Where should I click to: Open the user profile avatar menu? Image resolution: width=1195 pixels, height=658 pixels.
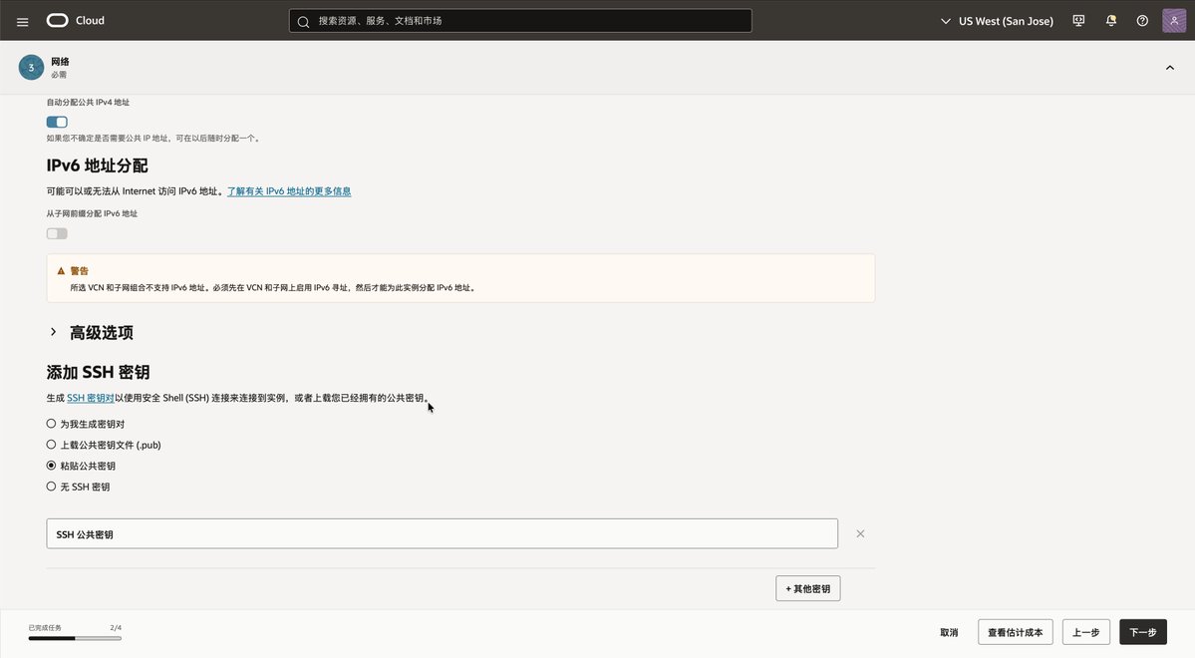pos(1174,21)
